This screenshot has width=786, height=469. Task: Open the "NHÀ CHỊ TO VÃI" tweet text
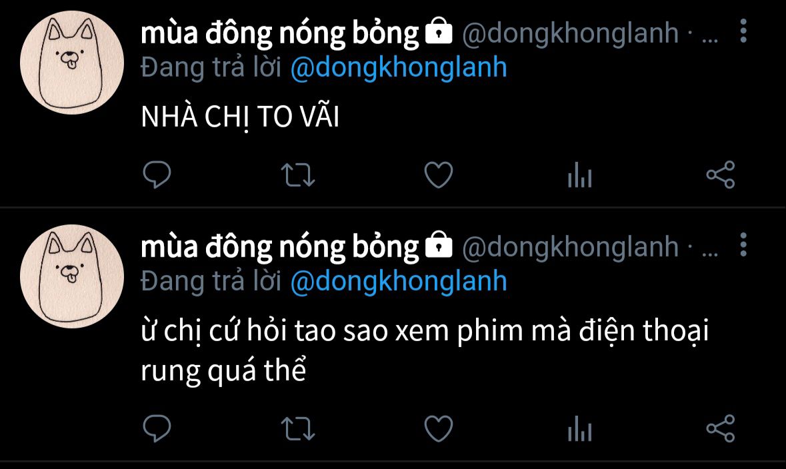pyautogui.click(x=240, y=118)
